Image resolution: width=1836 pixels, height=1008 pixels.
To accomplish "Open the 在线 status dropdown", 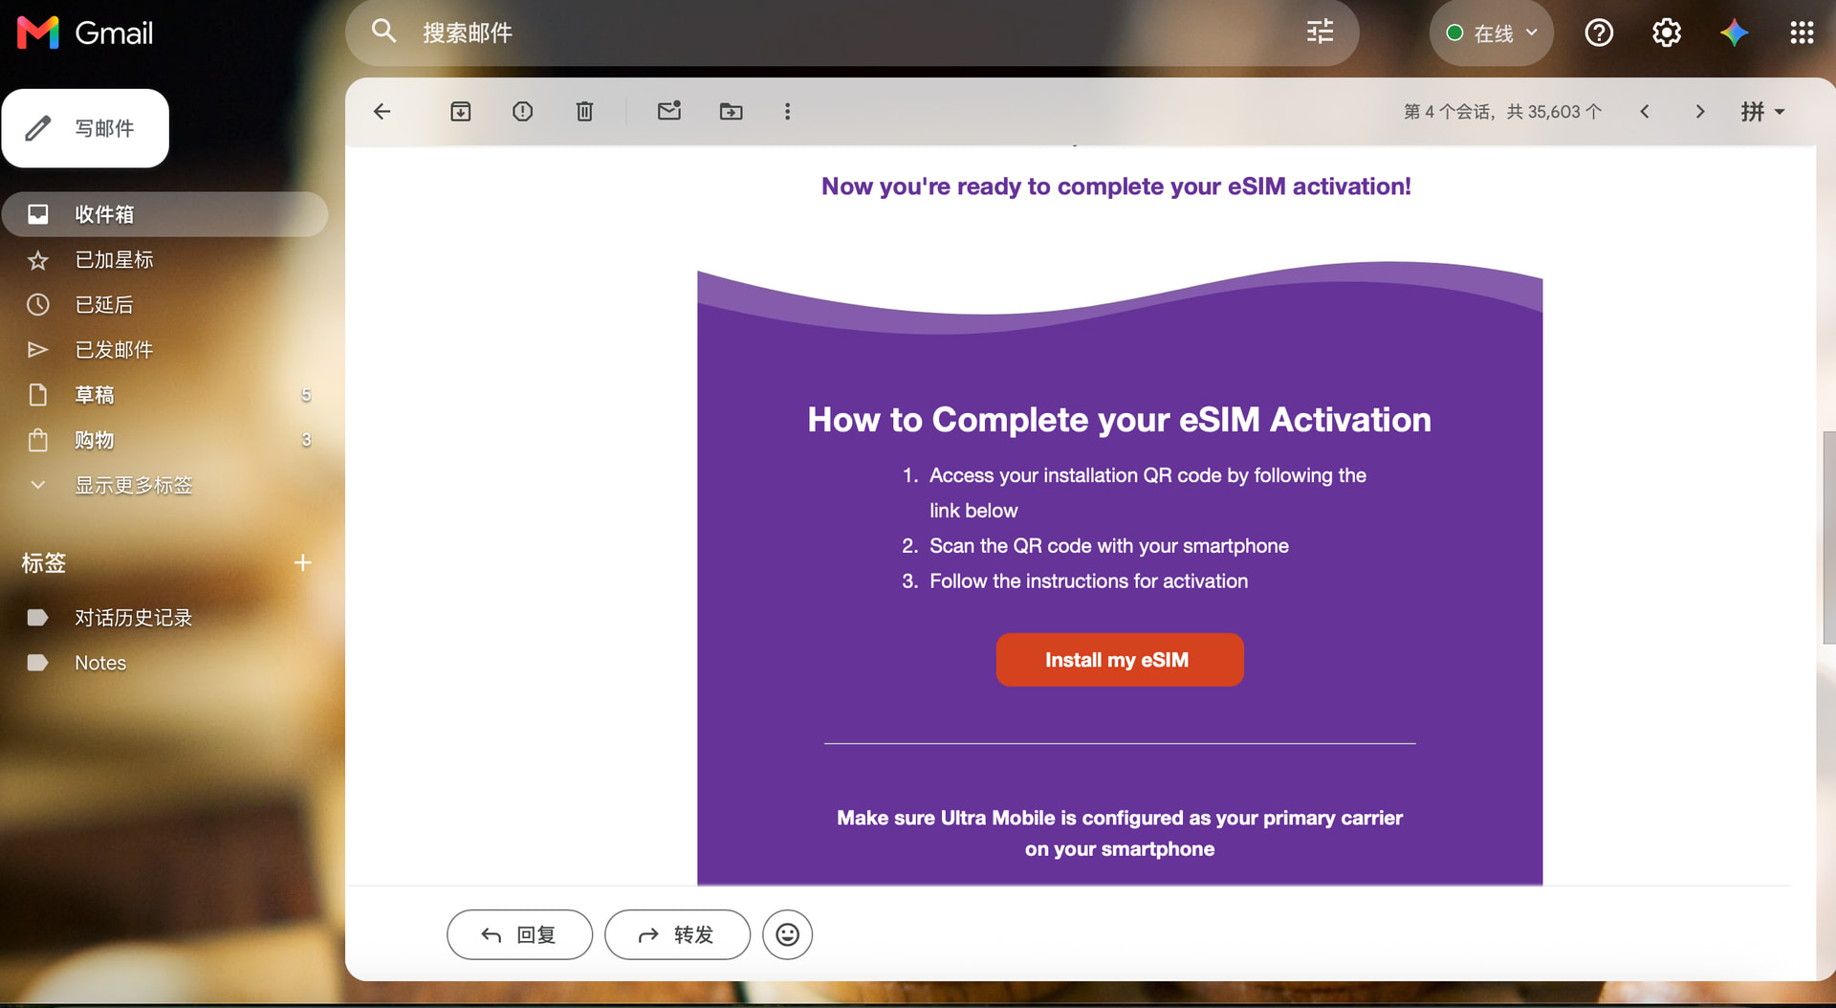I will point(1491,33).
